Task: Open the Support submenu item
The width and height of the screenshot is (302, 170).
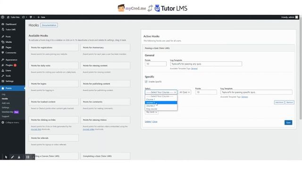Action: (x=5, y=117)
